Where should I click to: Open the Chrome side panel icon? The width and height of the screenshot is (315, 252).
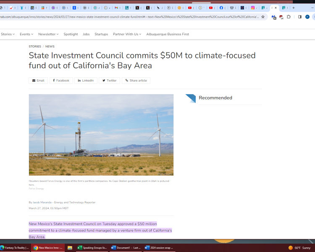pyautogui.click(x=299, y=17)
